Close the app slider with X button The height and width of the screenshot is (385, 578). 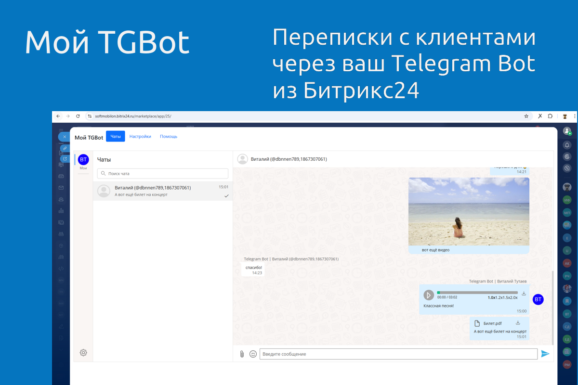pyautogui.click(x=65, y=137)
